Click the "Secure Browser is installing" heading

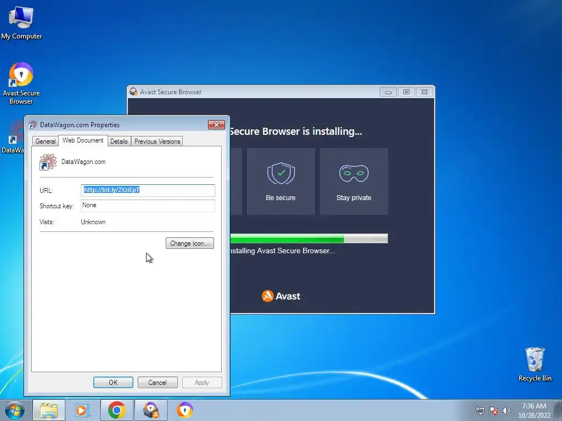[296, 132]
